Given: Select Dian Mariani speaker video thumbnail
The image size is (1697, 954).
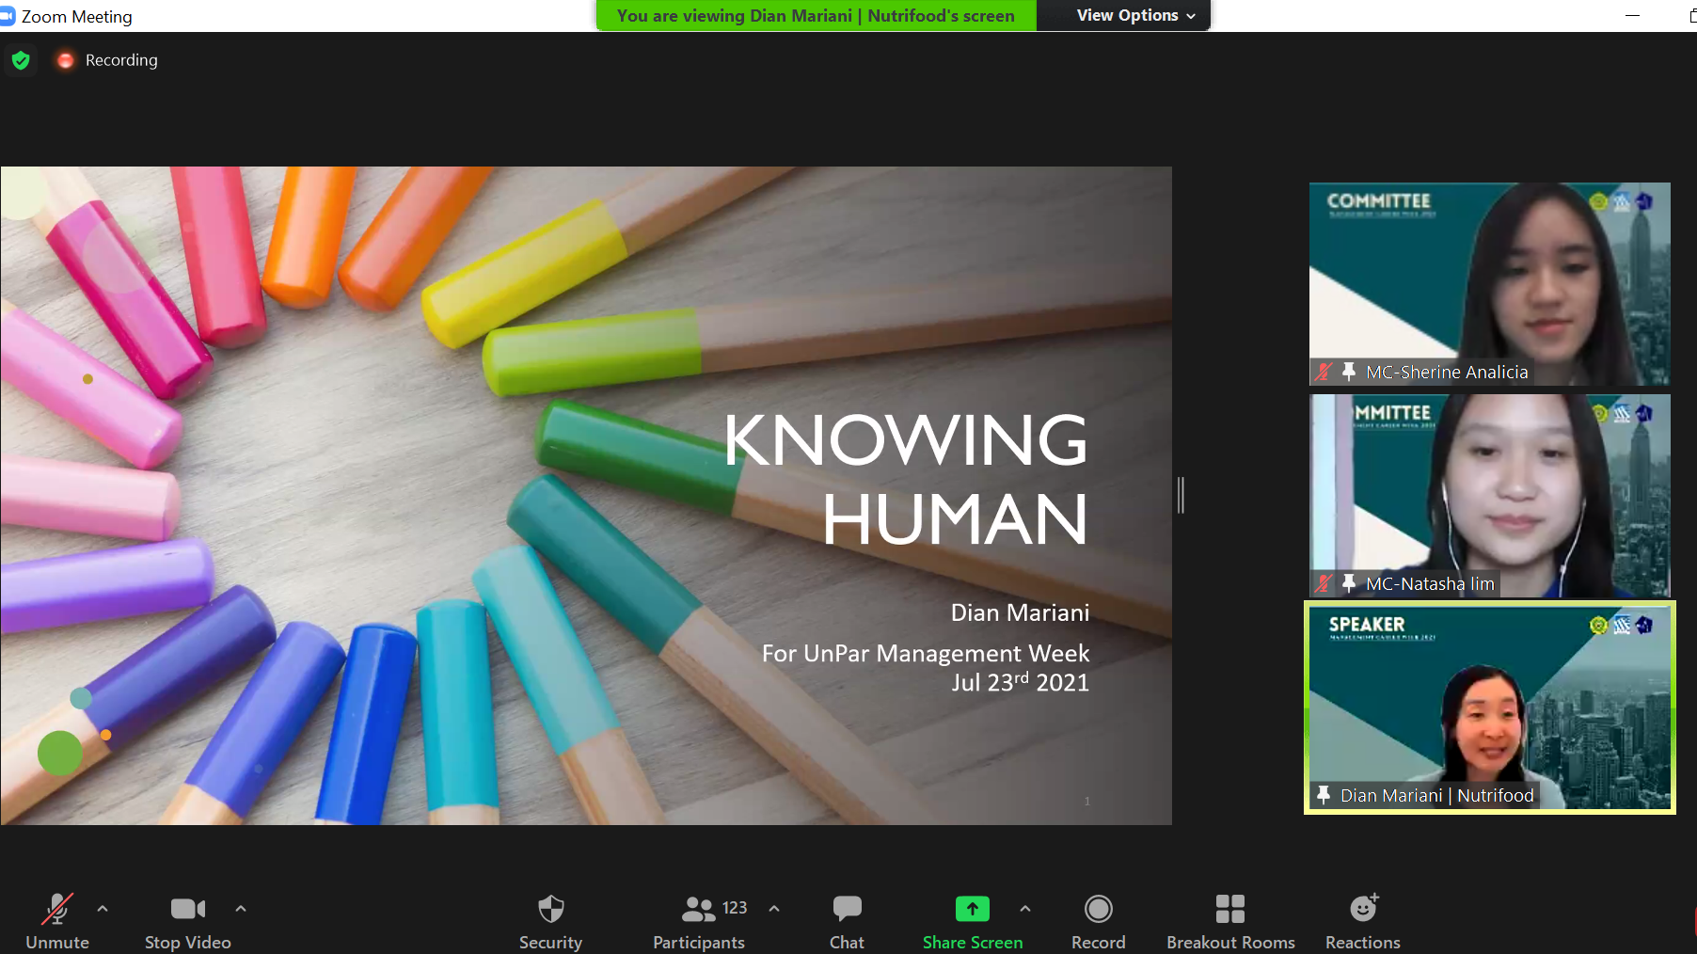Looking at the screenshot, I should click(1489, 708).
